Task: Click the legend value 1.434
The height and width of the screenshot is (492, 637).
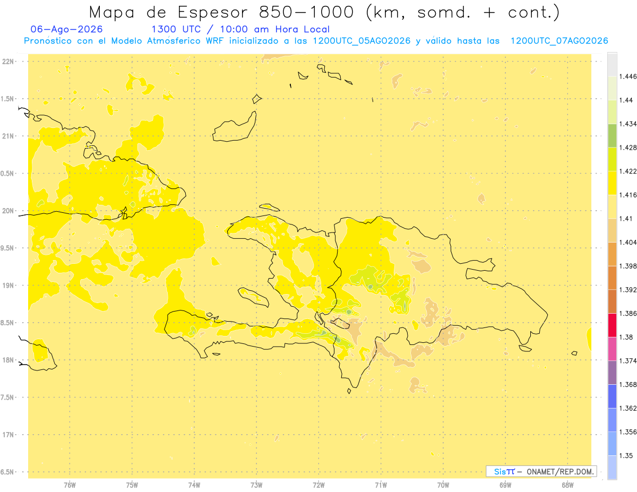Action: point(628,124)
